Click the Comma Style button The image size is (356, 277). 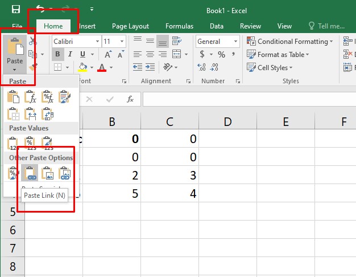(233, 54)
